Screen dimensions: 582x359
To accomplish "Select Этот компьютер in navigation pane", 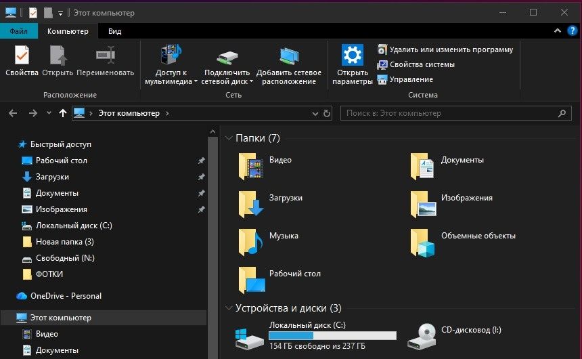I will click(x=104, y=318).
